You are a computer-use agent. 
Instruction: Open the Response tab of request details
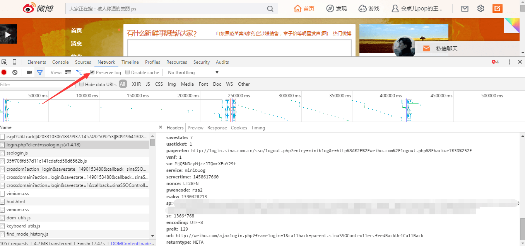(x=217, y=128)
